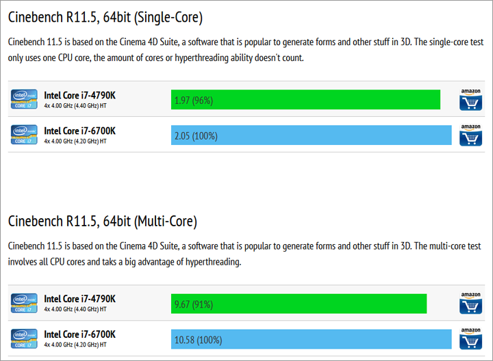Click Amazon cart icon for single-core i7-6700K
493x361 pixels.
point(470,135)
